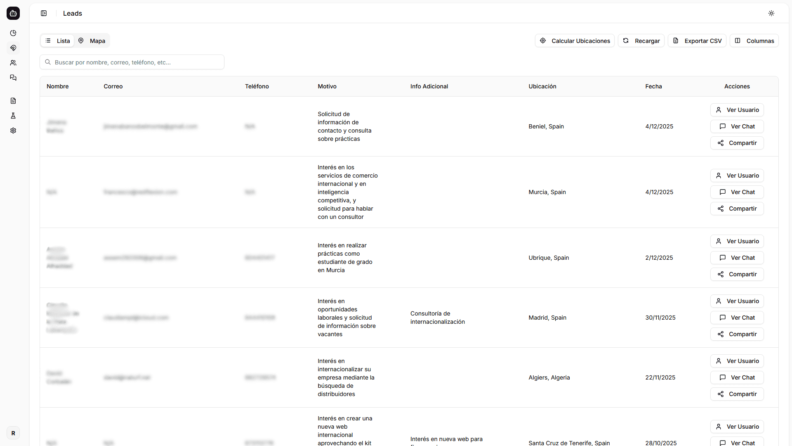Collapse the sidebar with the panel toggle
The width and height of the screenshot is (792, 446).
[44, 13]
